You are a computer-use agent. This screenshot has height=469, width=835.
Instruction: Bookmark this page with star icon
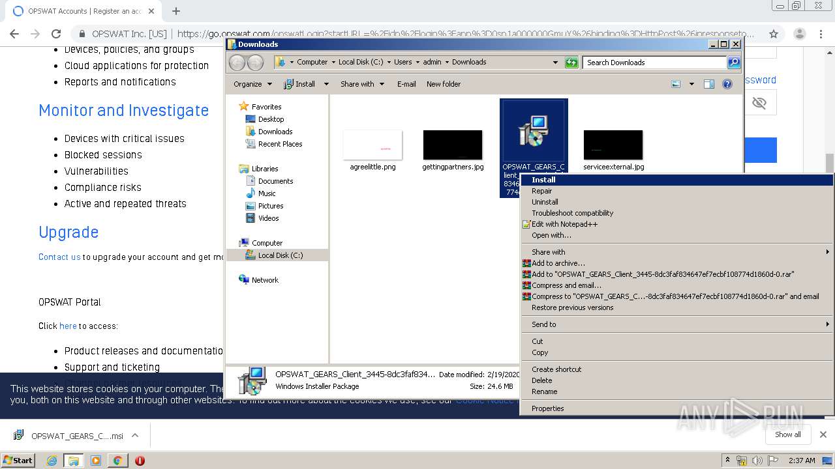[x=774, y=34]
